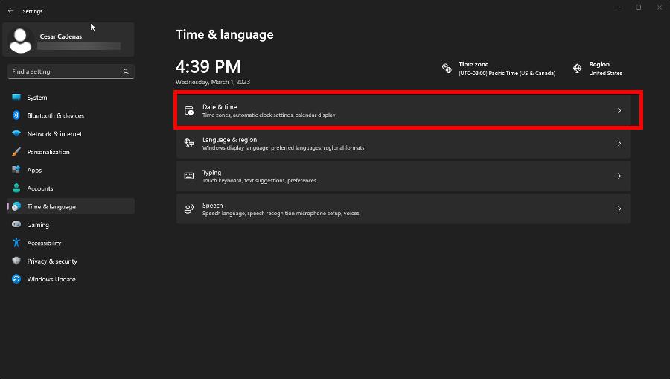Click the Accessibility figure icon
The height and width of the screenshot is (379, 670).
(16, 243)
